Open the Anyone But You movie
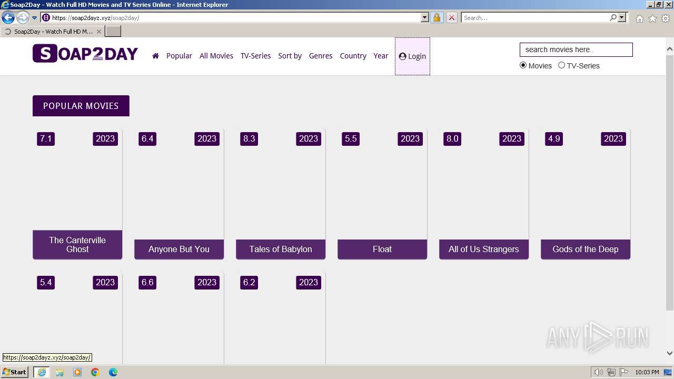The width and height of the screenshot is (674, 379). [x=179, y=194]
